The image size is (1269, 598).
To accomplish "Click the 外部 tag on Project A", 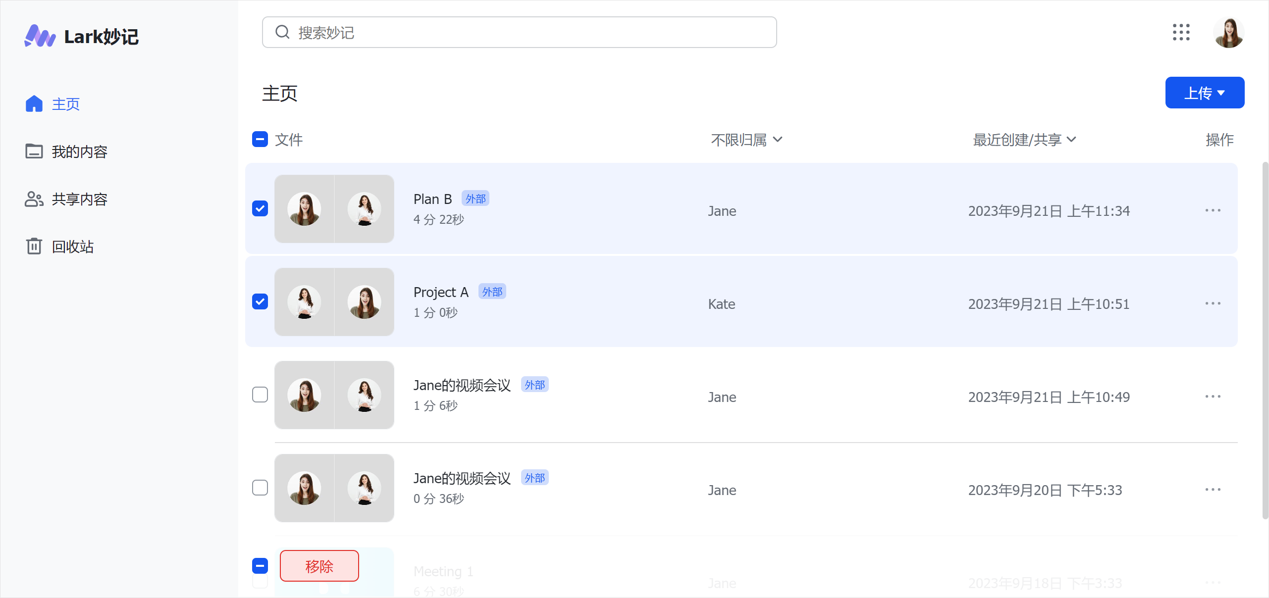I will pyautogui.click(x=492, y=292).
